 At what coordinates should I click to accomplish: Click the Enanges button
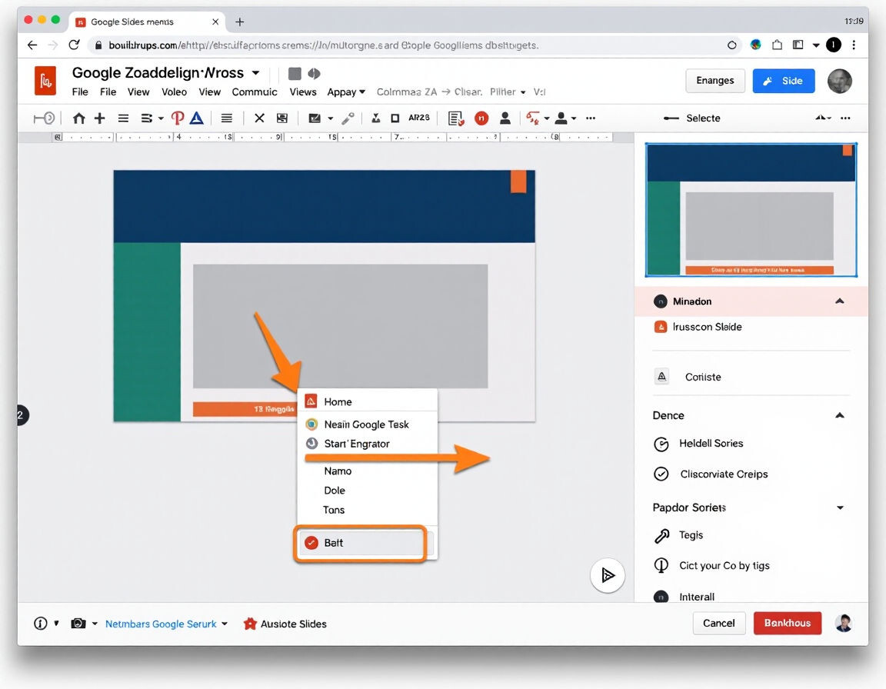(714, 81)
